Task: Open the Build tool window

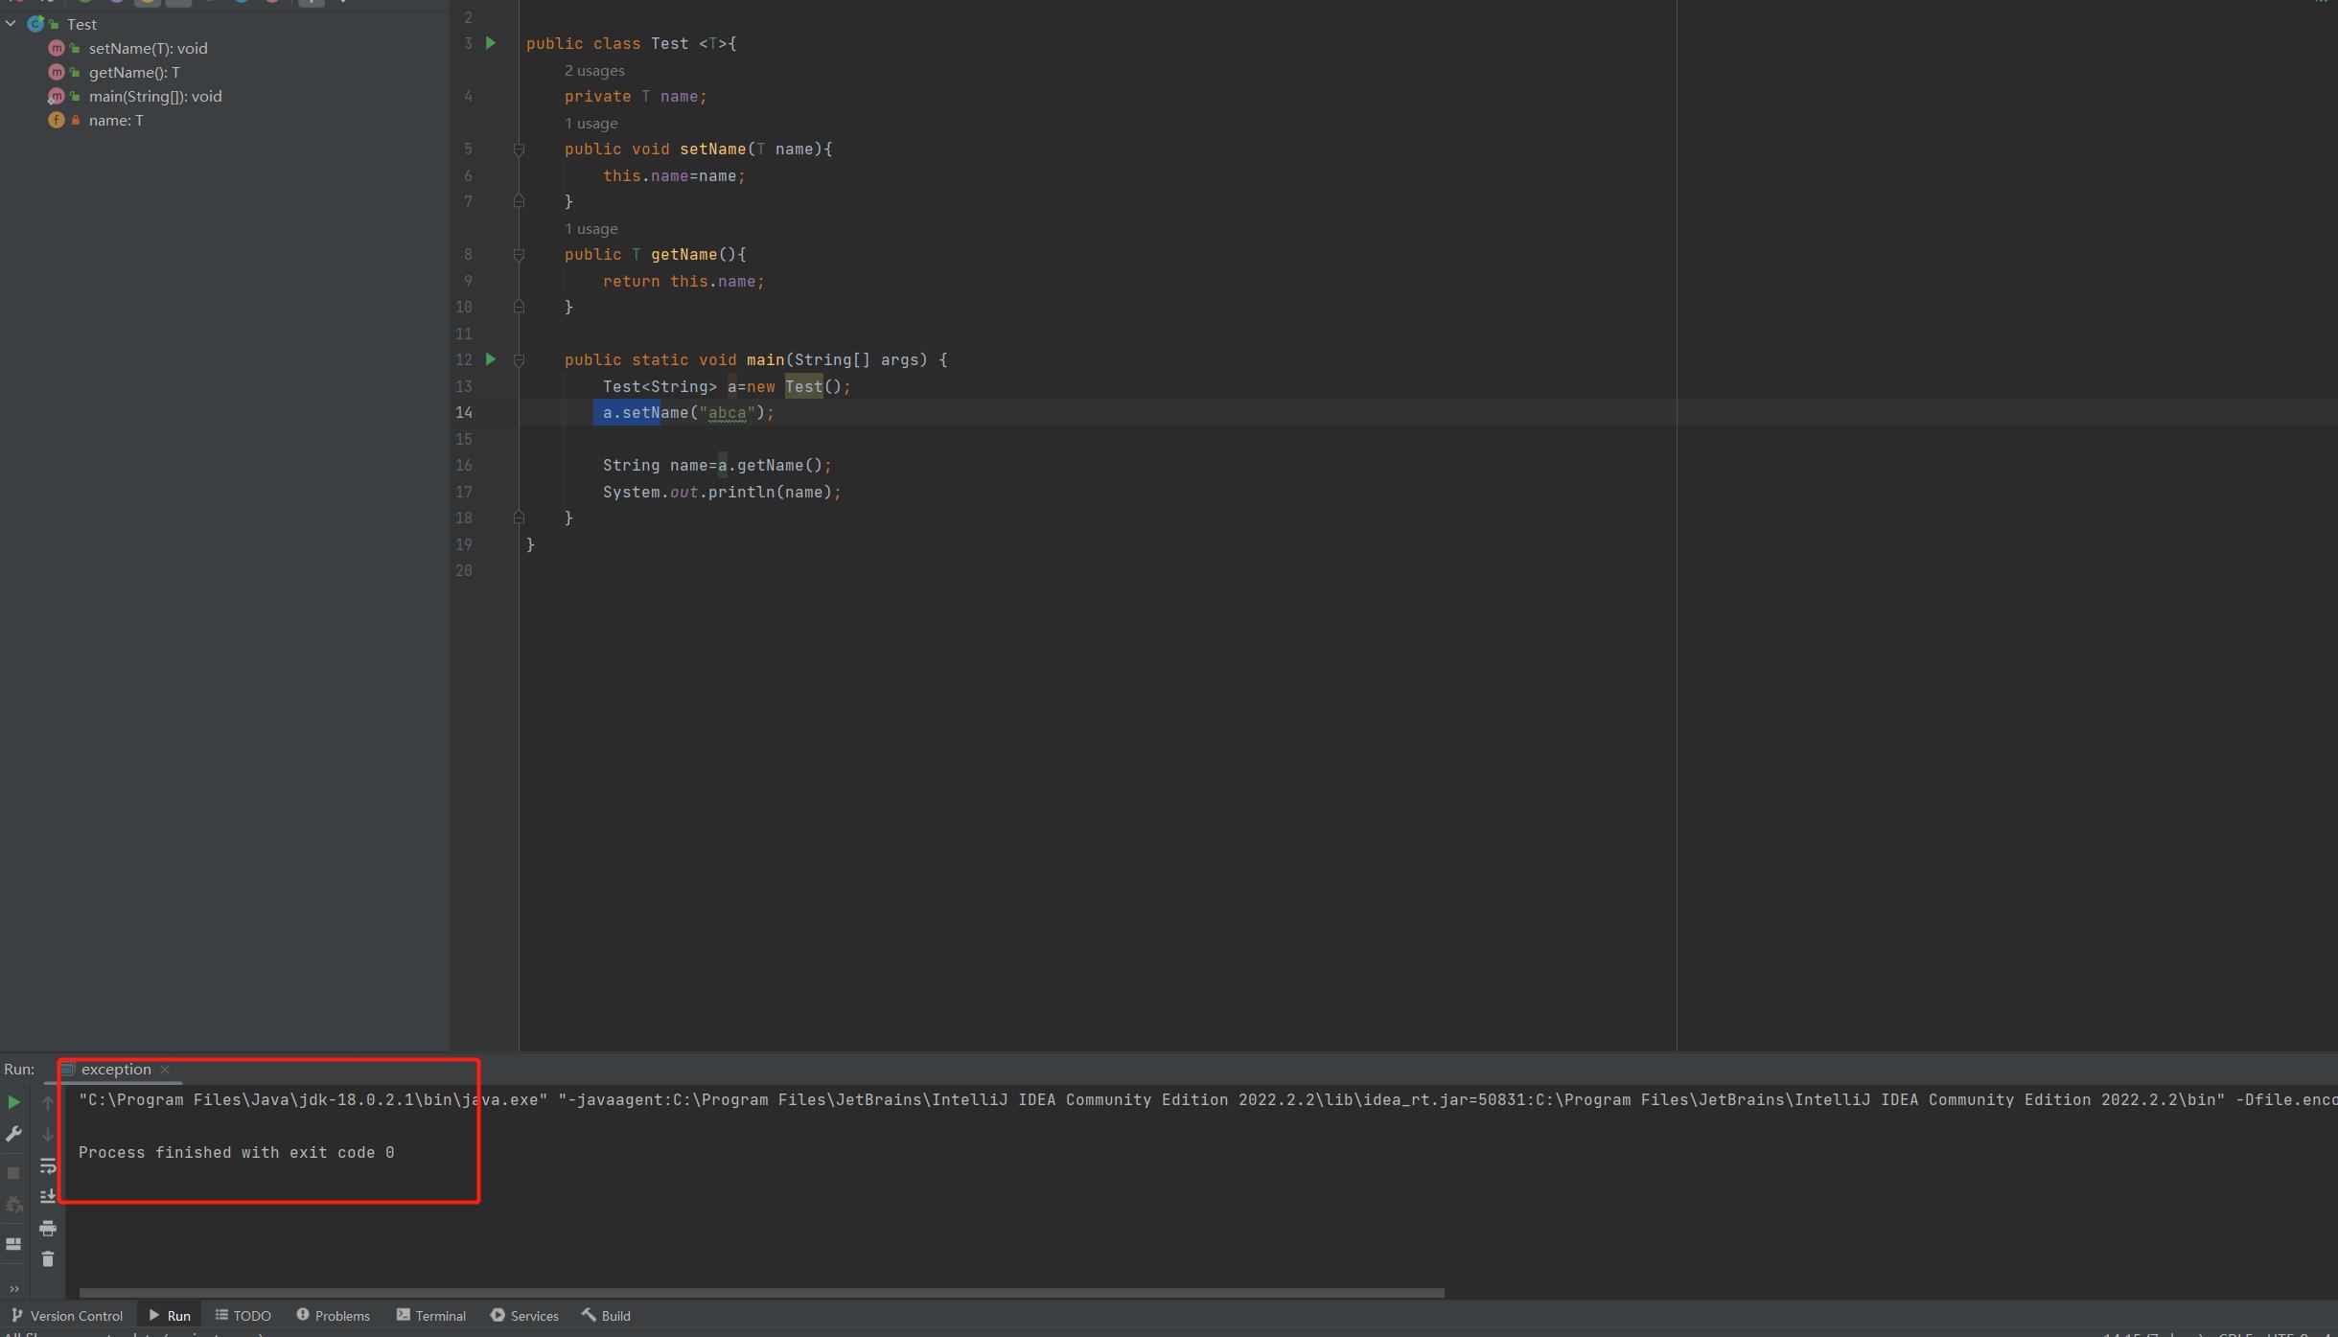Action: (x=607, y=1316)
